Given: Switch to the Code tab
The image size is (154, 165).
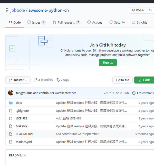Looking at the screenshot, I should [15, 22].
